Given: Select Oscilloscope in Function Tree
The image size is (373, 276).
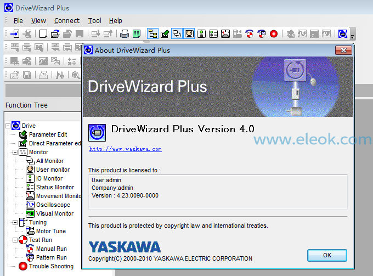Looking at the screenshot, I should tap(53, 205).
